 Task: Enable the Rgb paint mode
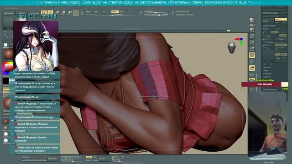pos(96,11)
